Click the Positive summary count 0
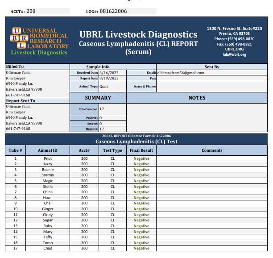The image size is (273, 258). 101,118
